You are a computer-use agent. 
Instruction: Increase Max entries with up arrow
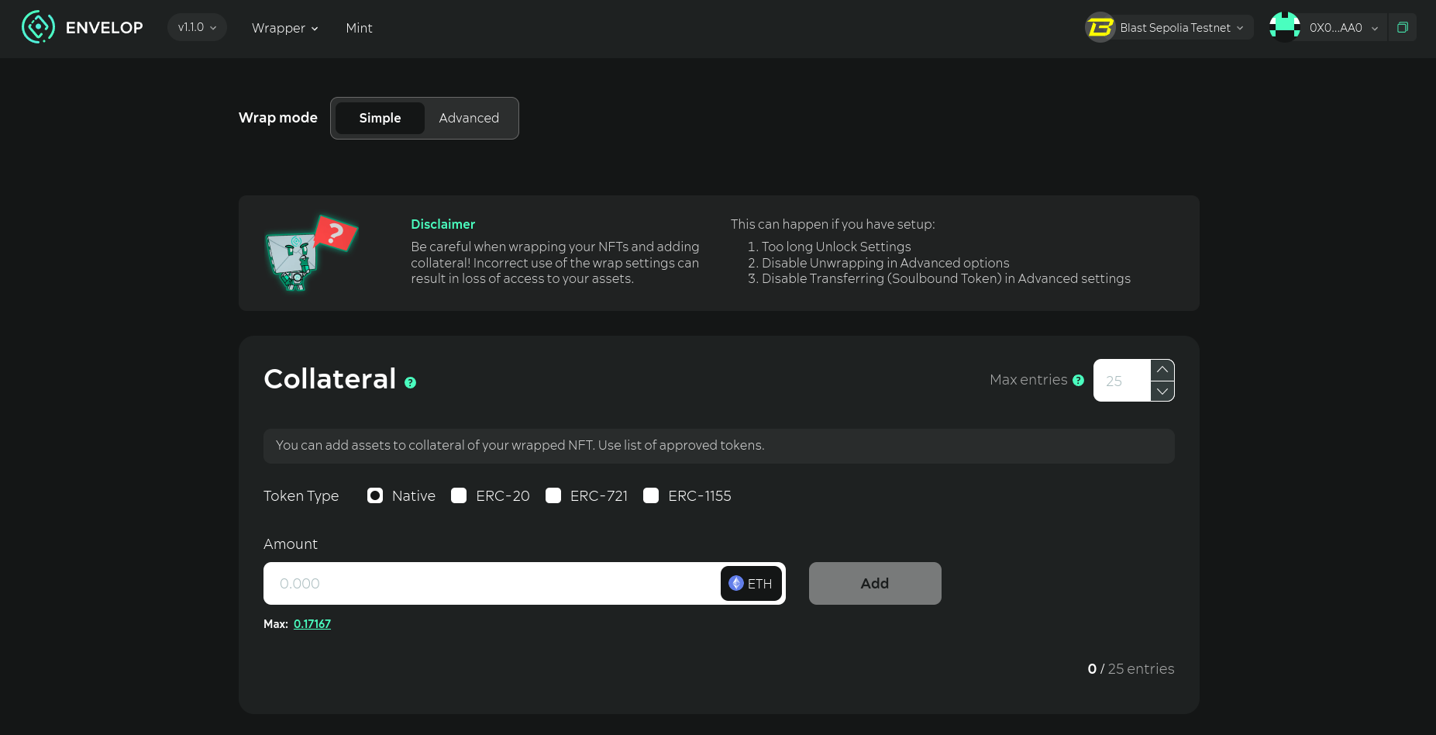coord(1162,370)
